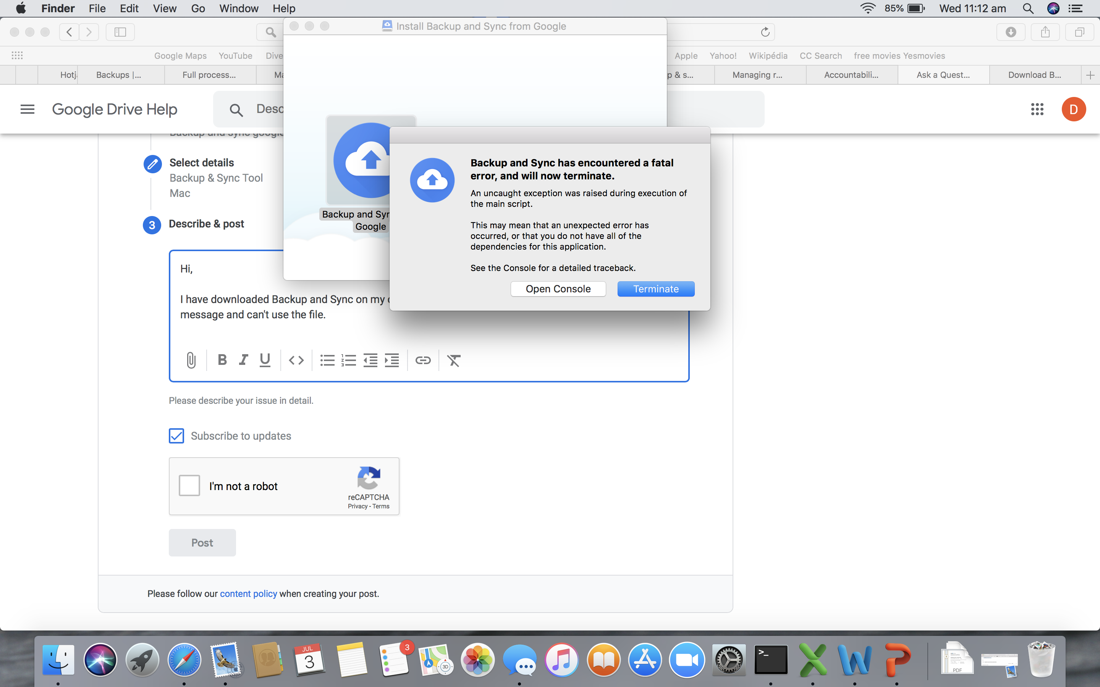The image size is (1100, 687).
Task: Open the hamburger navigation menu
Action: tap(26, 108)
